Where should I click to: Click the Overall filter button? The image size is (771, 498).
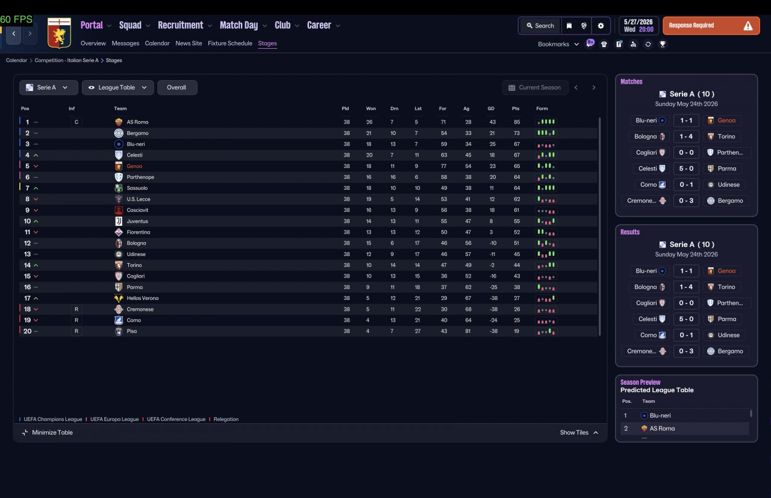click(x=177, y=87)
